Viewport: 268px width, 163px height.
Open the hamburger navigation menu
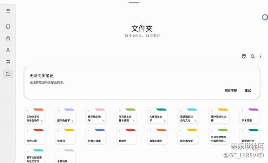point(8,11)
